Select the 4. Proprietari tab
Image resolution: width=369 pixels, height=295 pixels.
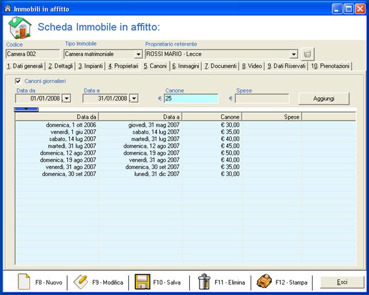click(x=123, y=66)
